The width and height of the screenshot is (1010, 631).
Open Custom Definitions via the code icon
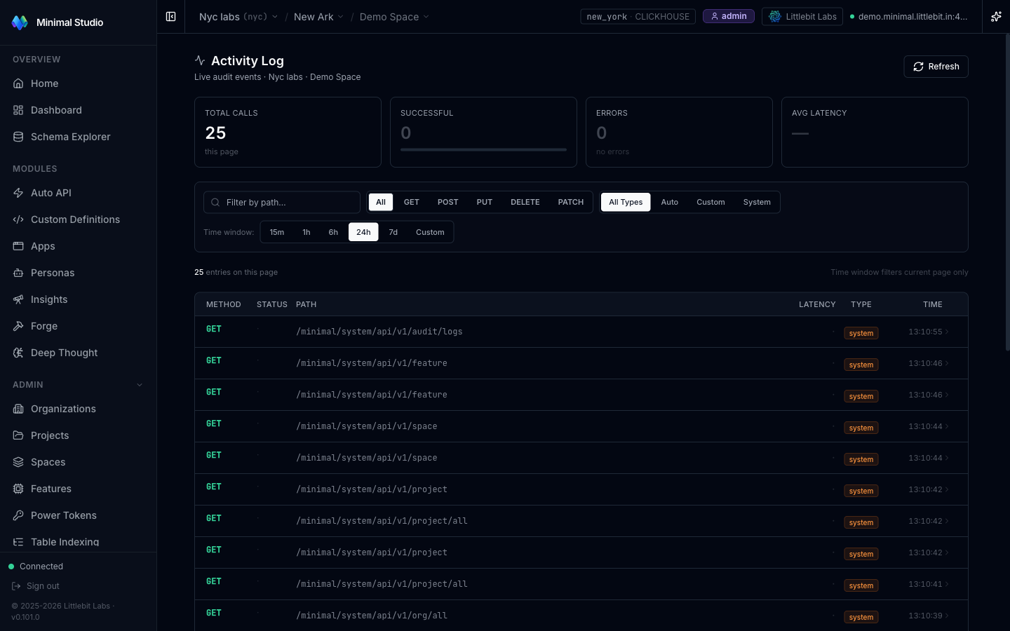[18, 219]
